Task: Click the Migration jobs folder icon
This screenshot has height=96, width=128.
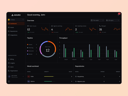Action: (x=76, y=81)
